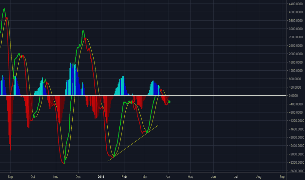Click the red signal dot at early September peak
Image resolution: width=305 pixels, height=180 pixels.
(x=7, y=18)
